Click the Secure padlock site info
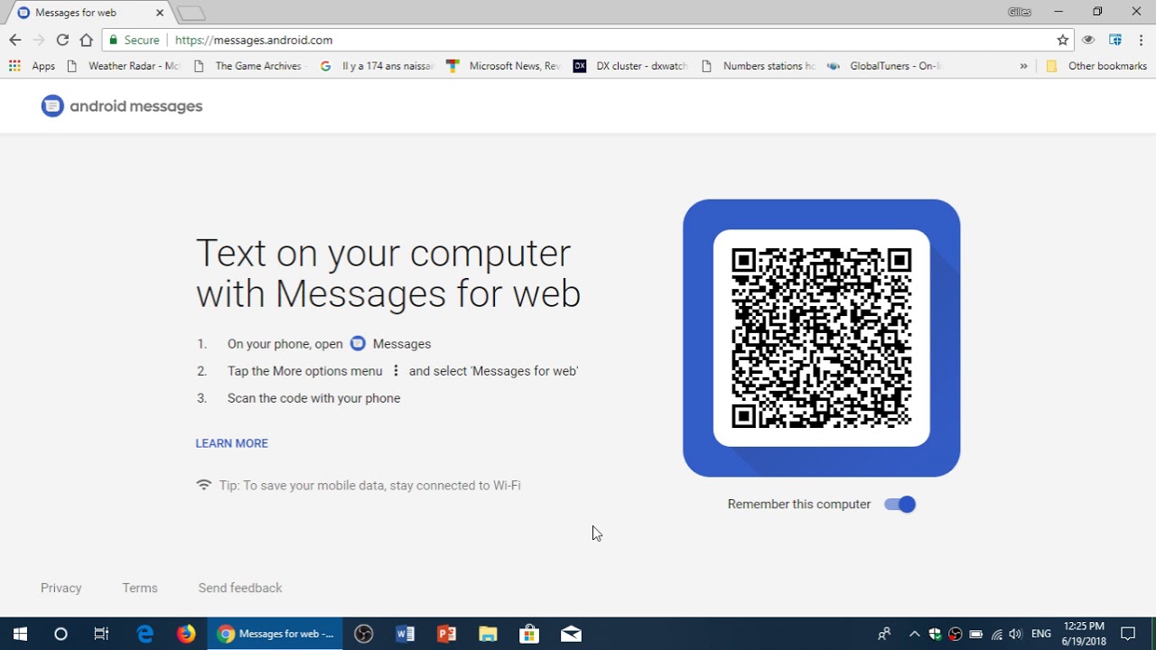Screen dimensions: 1156x650 pos(134,40)
